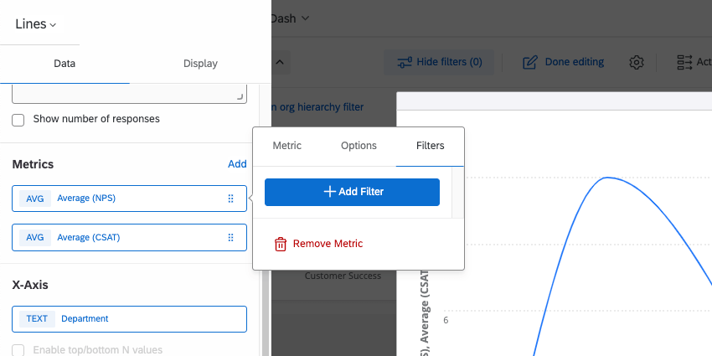Select the Metric tab in popup

point(287,146)
